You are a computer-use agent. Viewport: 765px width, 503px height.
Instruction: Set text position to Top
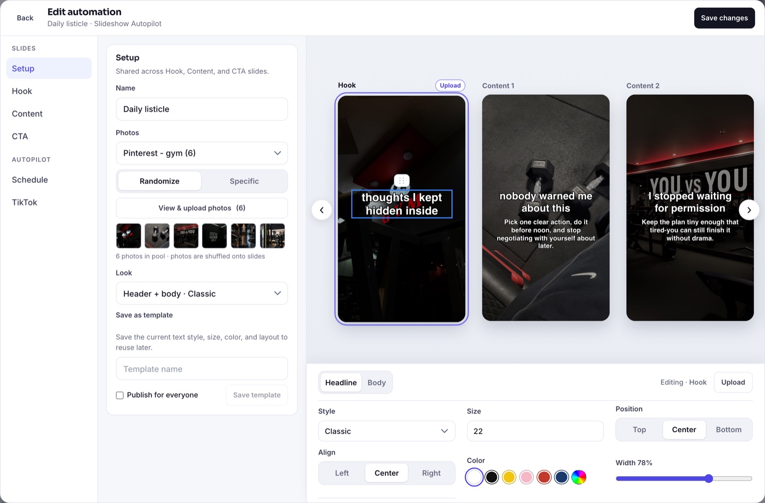point(639,430)
